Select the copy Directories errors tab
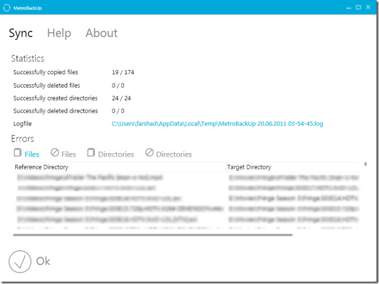The width and height of the screenshot is (379, 284). pos(110,154)
